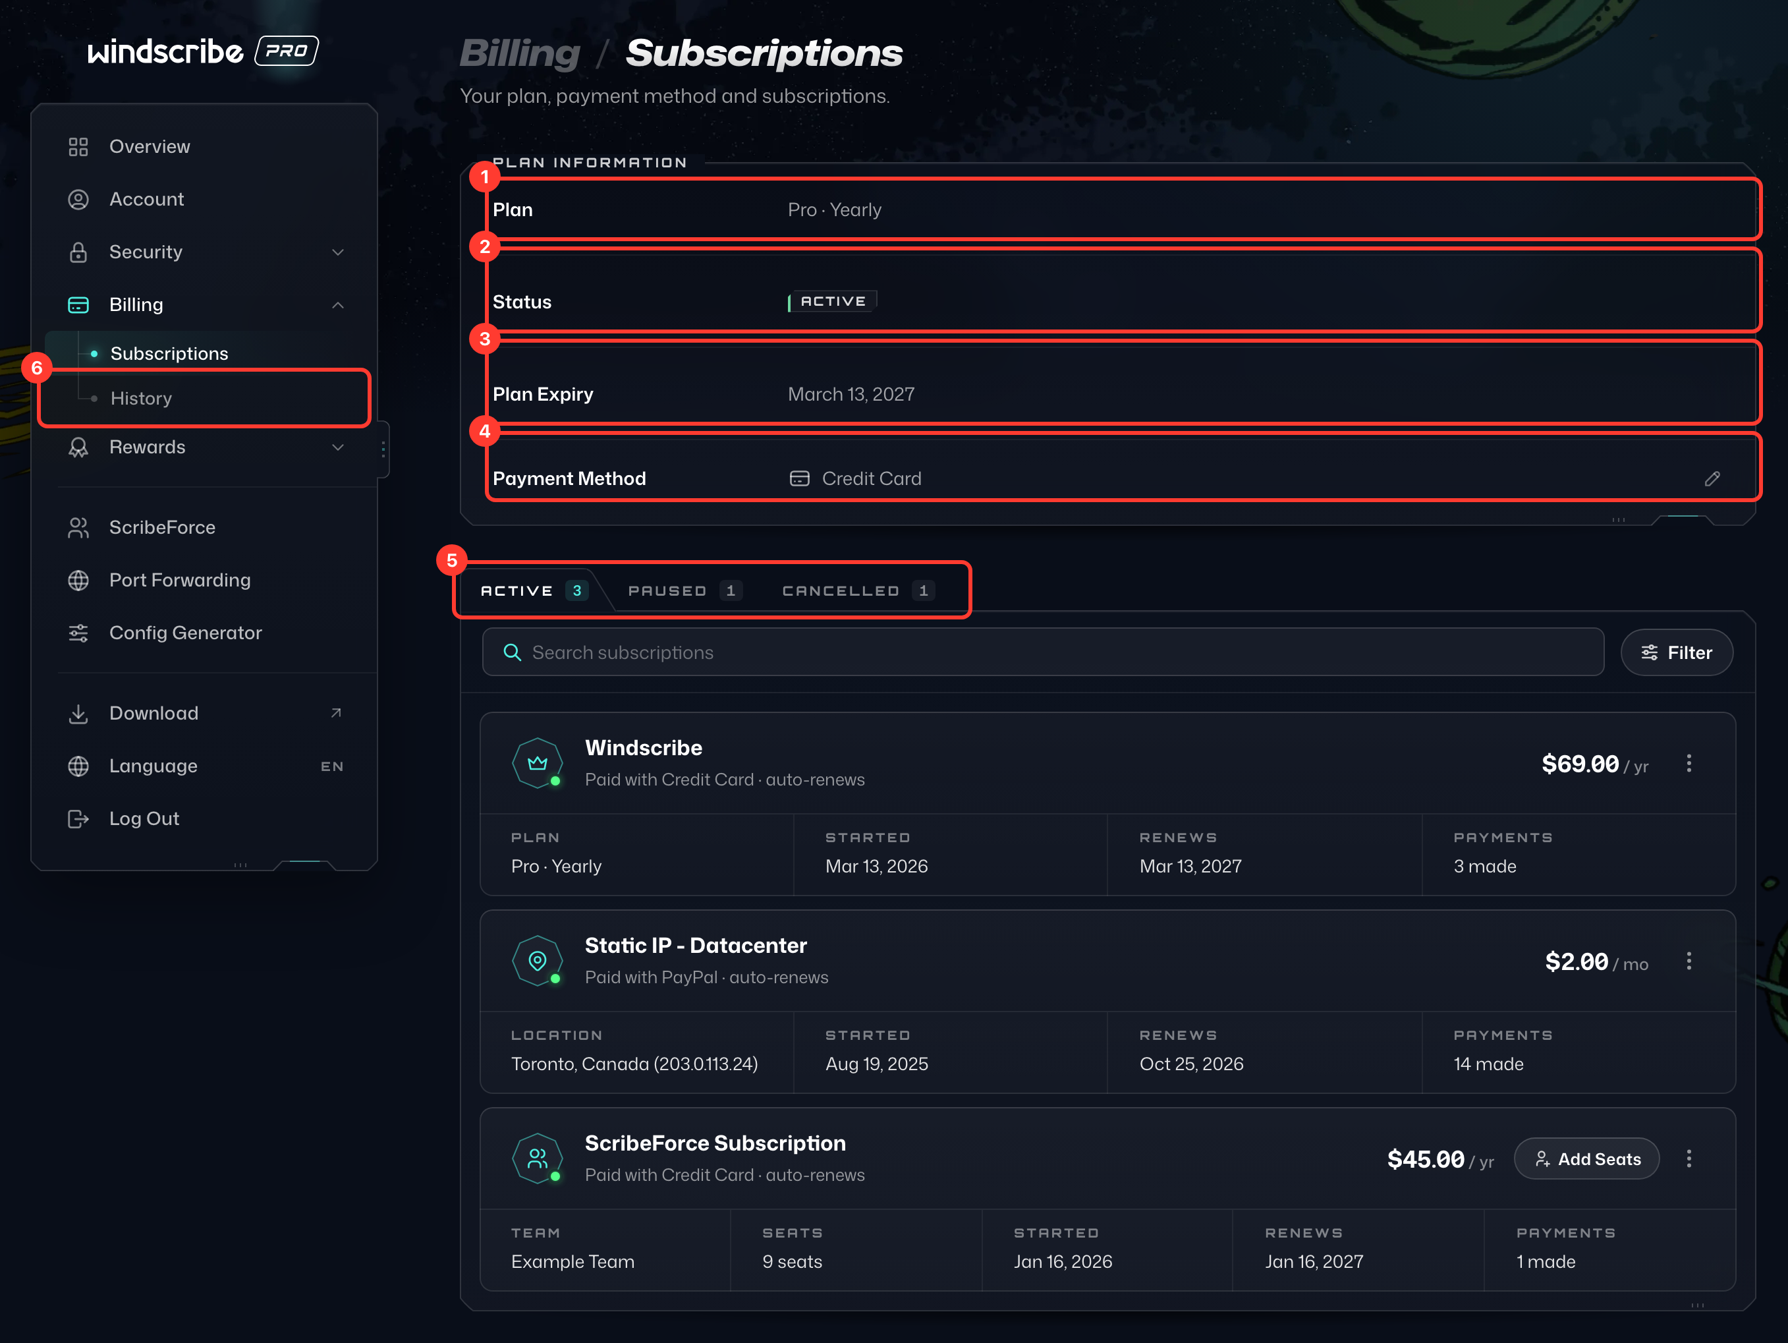Click the Log Out door icon
1788x1343 pixels.
coord(78,818)
